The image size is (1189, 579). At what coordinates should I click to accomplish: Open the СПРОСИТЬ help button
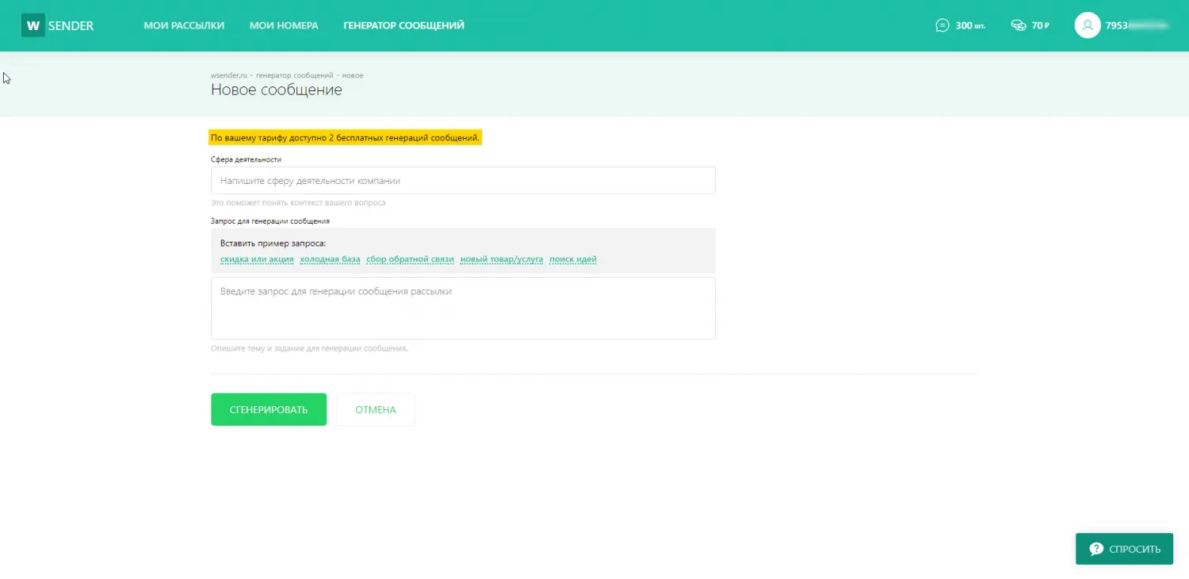pos(1124,549)
